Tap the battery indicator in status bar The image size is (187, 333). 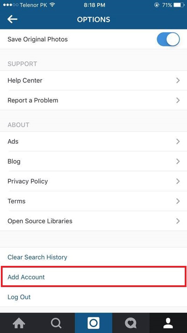(180, 5)
